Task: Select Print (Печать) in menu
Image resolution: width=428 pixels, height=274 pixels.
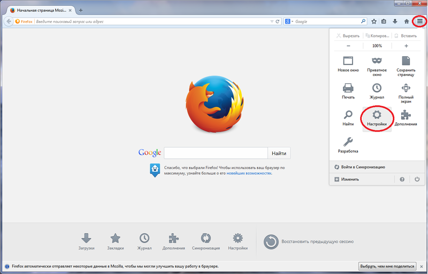Action: (x=348, y=92)
